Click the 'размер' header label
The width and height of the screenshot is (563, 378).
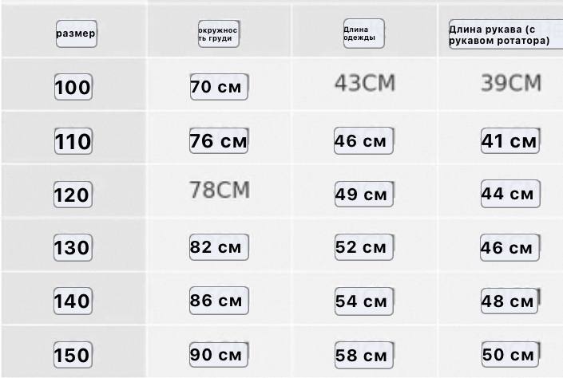(x=77, y=33)
